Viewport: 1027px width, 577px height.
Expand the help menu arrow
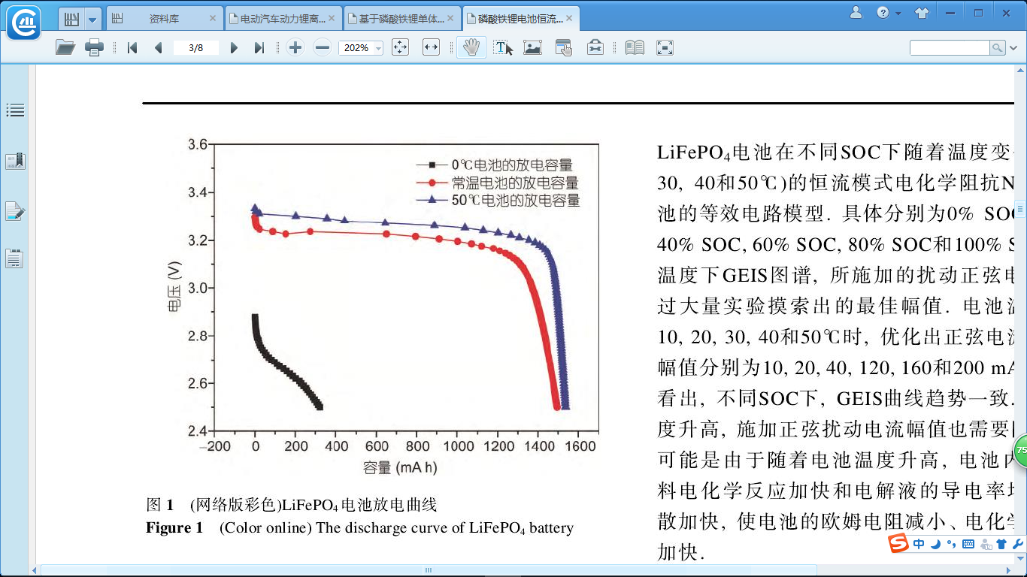click(x=898, y=14)
